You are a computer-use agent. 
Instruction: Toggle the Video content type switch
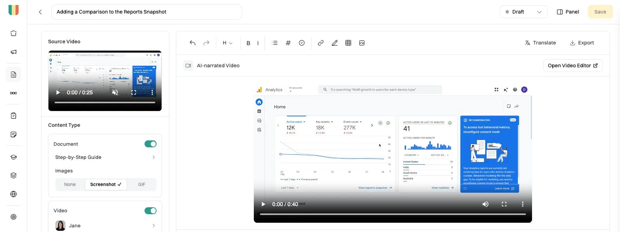tap(151, 211)
